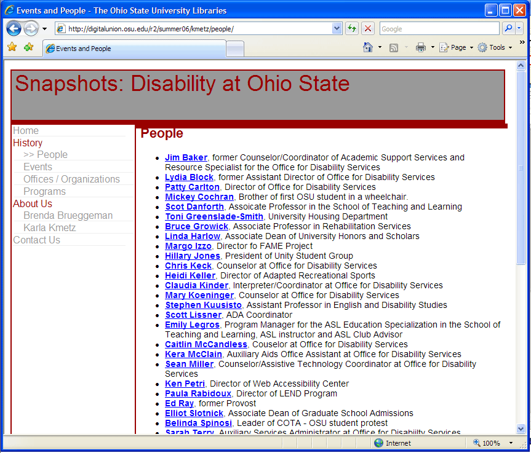This screenshot has width=531, height=453.
Task: Click the RSS feeds icon
Action: tap(394, 48)
